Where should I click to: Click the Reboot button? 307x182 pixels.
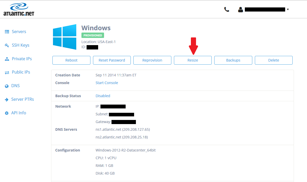pos(71,60)
